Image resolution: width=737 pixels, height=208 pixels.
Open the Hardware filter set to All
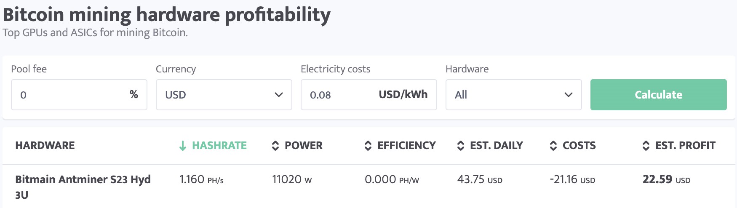[513, 95]
